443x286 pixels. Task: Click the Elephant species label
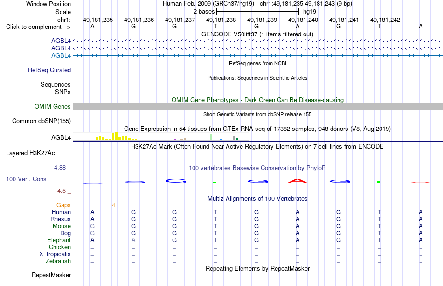[x=59, y=240]
